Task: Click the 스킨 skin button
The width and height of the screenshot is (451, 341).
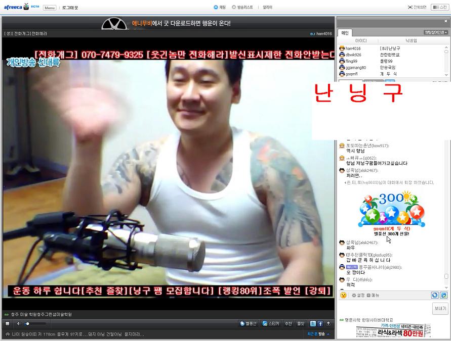Action: coord(439,7)
